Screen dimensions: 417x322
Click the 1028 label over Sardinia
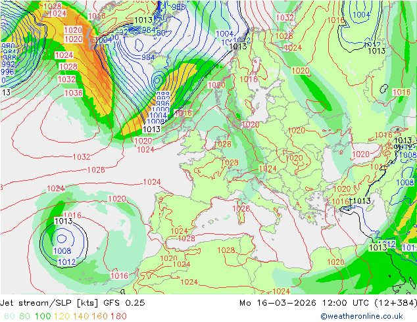click(241, 209)
